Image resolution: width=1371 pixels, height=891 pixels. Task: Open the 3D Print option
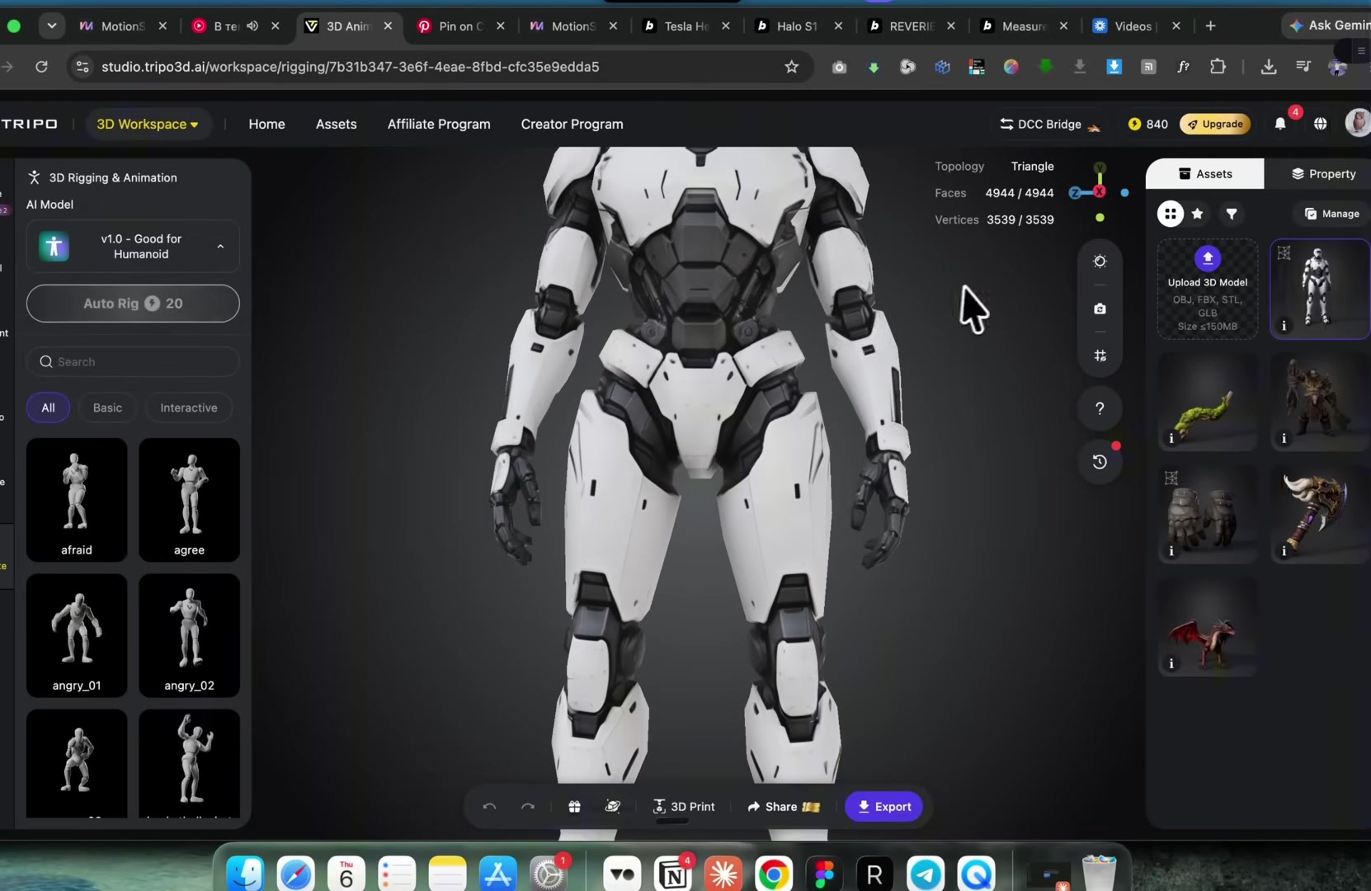pos(684,807)
